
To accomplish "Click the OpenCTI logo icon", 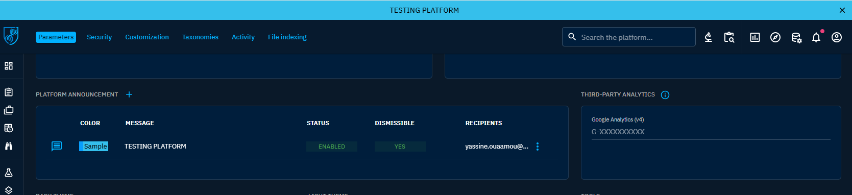I will tap(11, 36).
